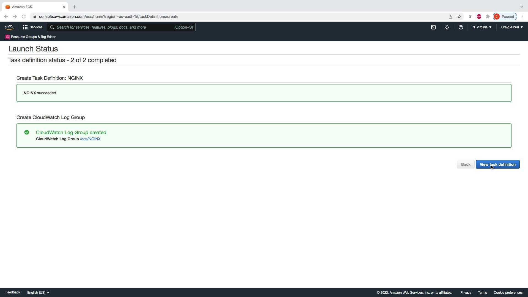Open the English (US) language dropdown
This screenshot has height=297, width=528.
[38, 292]
